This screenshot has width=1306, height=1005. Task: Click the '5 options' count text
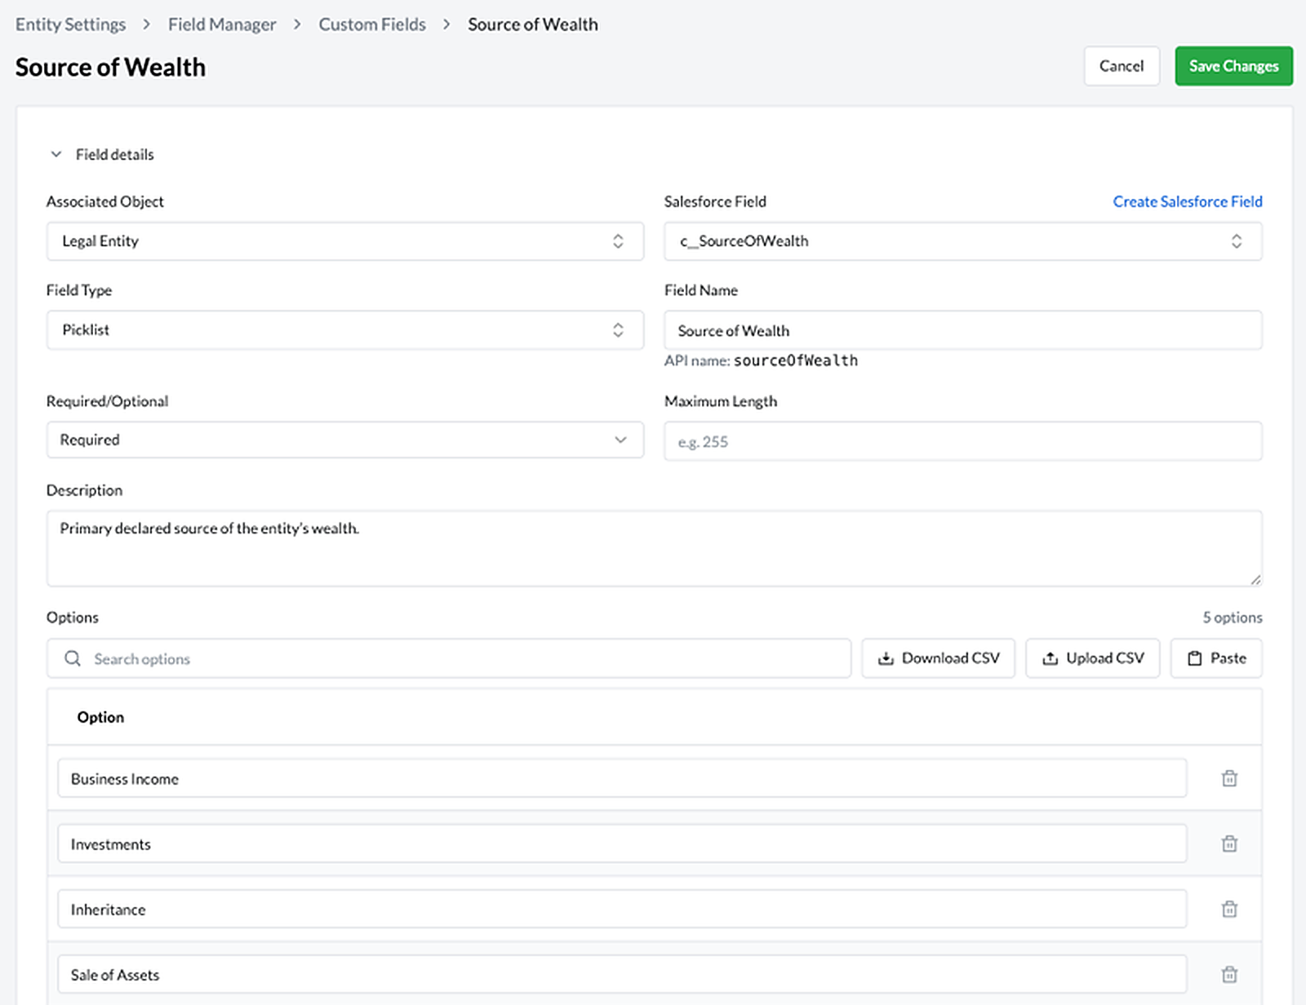point(1232,618)
